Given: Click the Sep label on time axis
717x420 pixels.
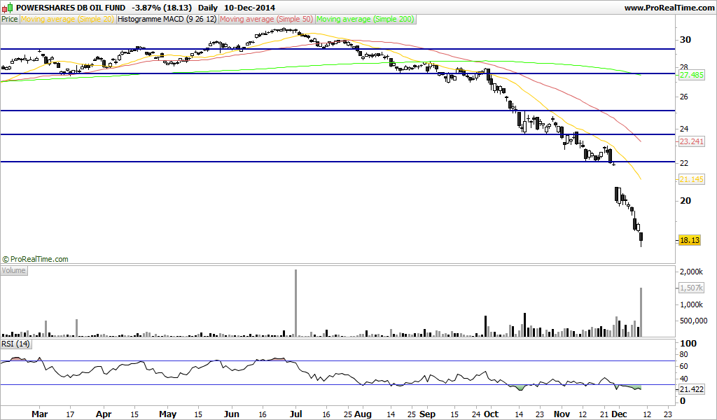Looking at the screenshot, I should [x=428, y=414].
